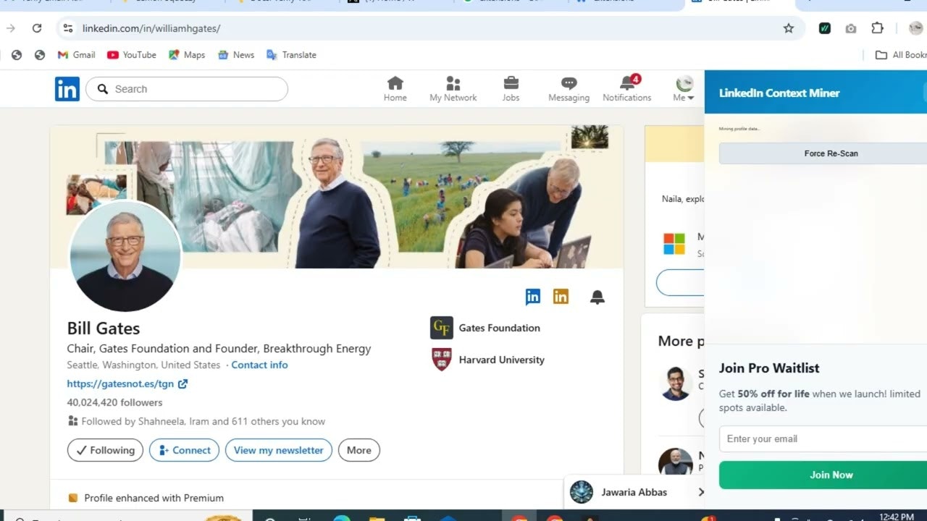This screenshot has height=521, width=927.
Task: Open the Jobs briefcase icon
Action: (511, 89)
